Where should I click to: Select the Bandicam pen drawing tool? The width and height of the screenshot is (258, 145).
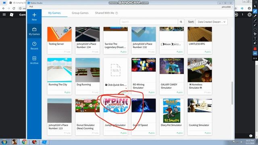pyautogui.click(x=255, y=11)
